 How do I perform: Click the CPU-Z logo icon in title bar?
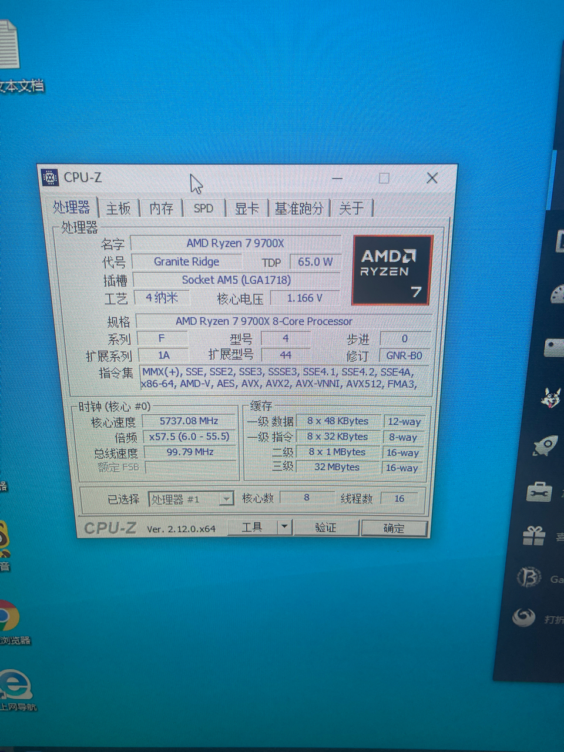49,177
